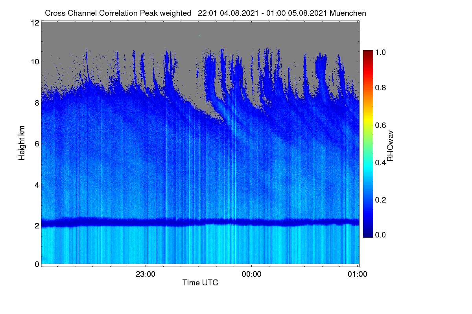The height and width of the screenshot is (314, 472).
Task: Click the 'Time UTC' x-axis label
Action: 200,283
